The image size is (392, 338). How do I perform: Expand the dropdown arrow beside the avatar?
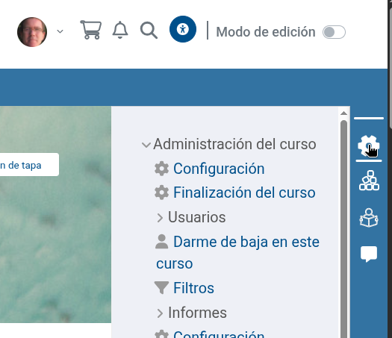coord(60,31)
